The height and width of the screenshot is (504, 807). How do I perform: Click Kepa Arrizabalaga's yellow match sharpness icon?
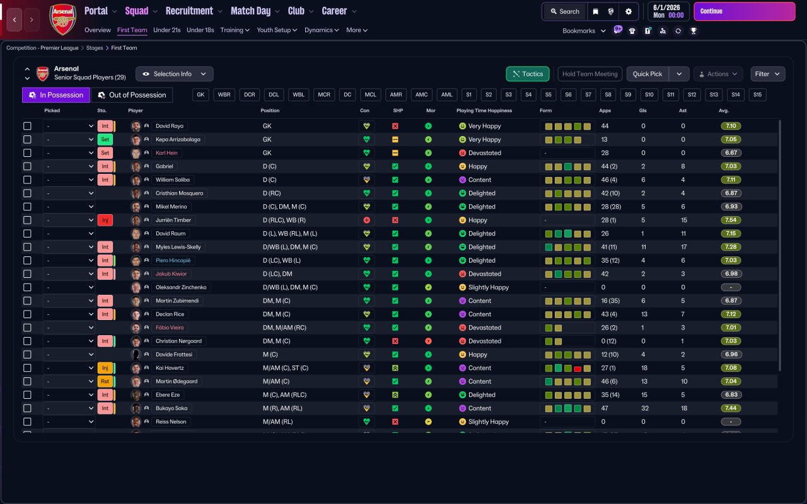(x=395, y=140)
